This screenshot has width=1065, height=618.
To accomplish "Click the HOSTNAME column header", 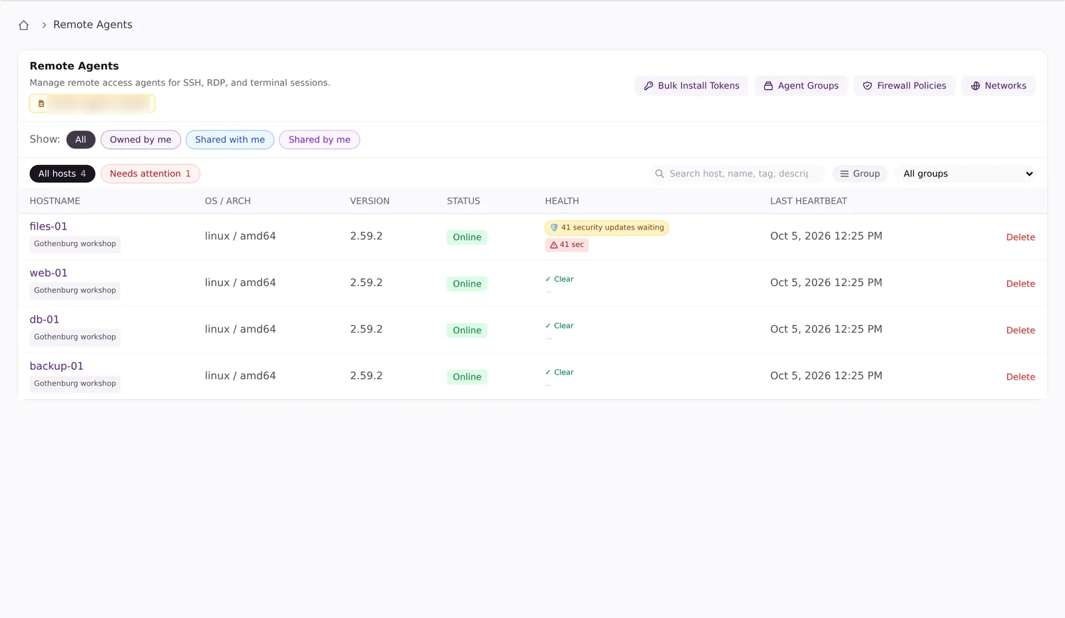I will [55, 201].
